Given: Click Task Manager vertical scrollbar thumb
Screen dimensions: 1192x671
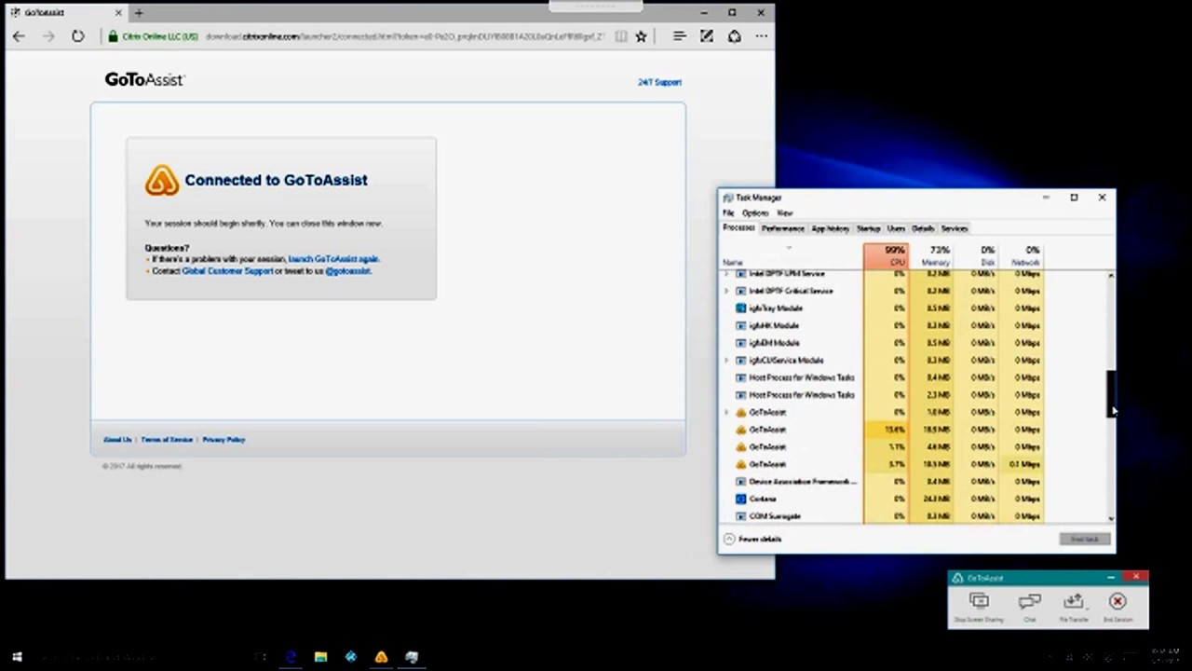Looking at the screenshot, I should coord(1110,393).
